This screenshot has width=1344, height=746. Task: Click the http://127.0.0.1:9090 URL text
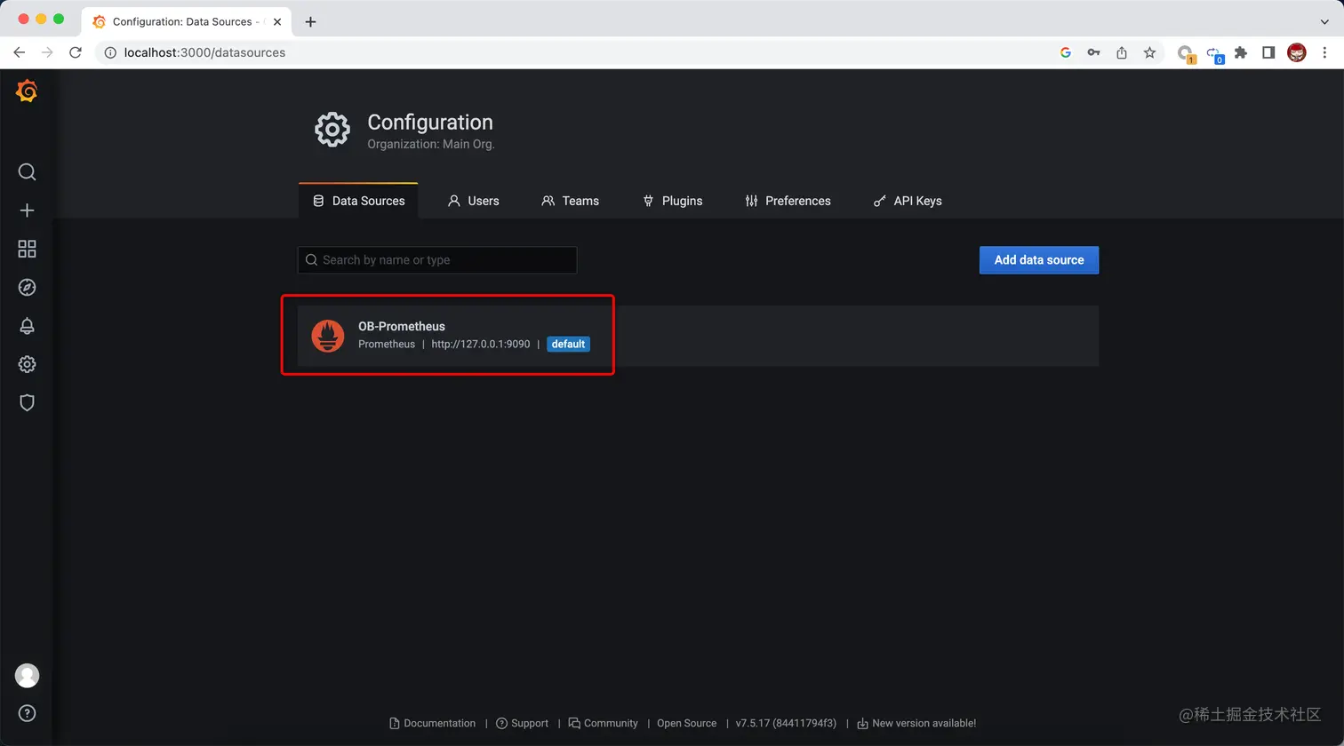pyautogui.click(x=481, y=344)
